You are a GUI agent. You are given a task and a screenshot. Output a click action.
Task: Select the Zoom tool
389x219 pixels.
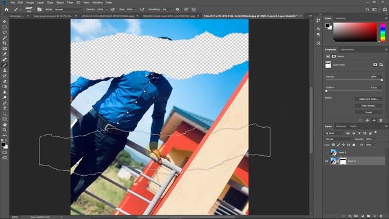point(4,130)
